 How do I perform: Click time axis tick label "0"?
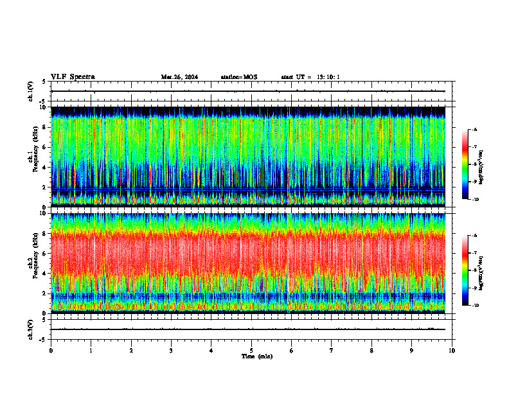click(x=51, y=351)
